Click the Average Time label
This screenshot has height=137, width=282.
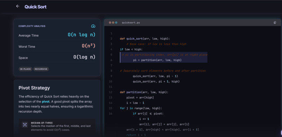coord(28,36)
